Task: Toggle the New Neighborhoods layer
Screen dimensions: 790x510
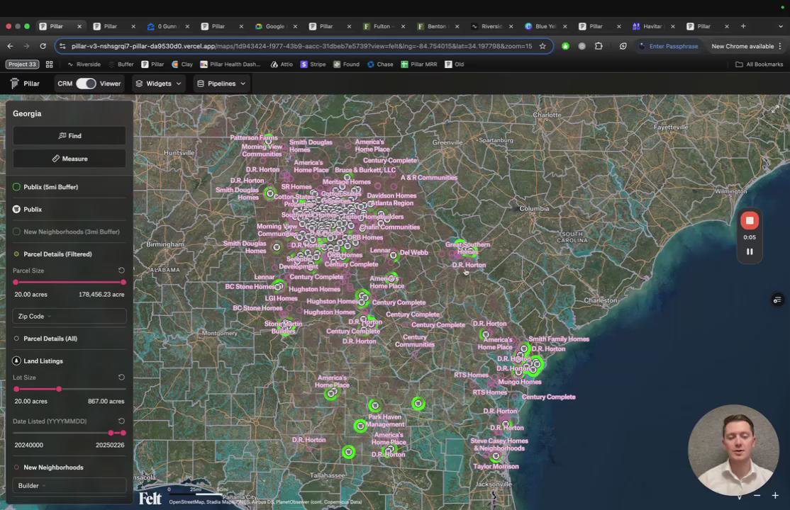Action: point(16,467)
